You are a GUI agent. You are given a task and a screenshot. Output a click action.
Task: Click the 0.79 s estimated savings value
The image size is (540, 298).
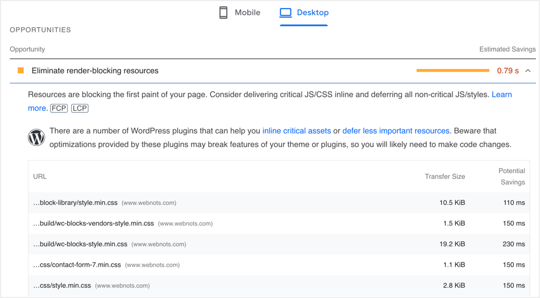[508, 71]
